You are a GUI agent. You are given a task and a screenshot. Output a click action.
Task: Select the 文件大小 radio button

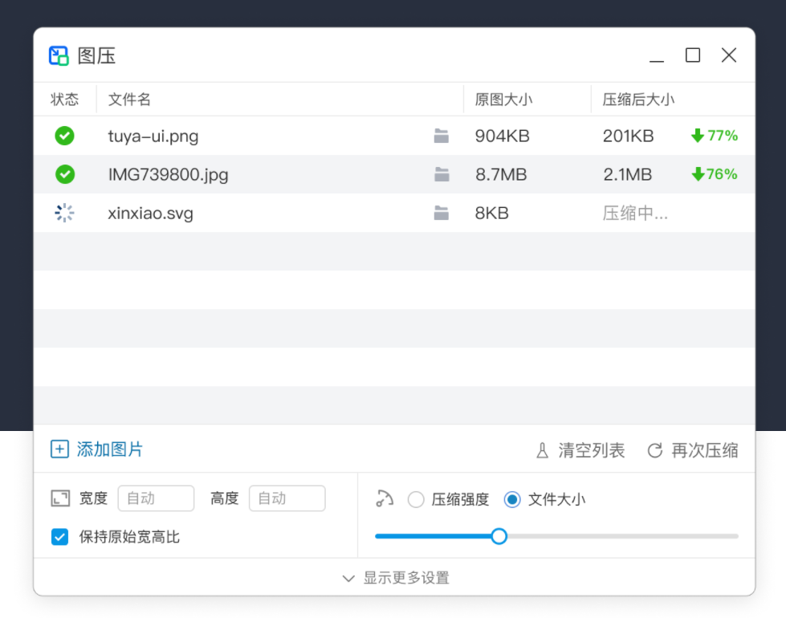[512, 499]
